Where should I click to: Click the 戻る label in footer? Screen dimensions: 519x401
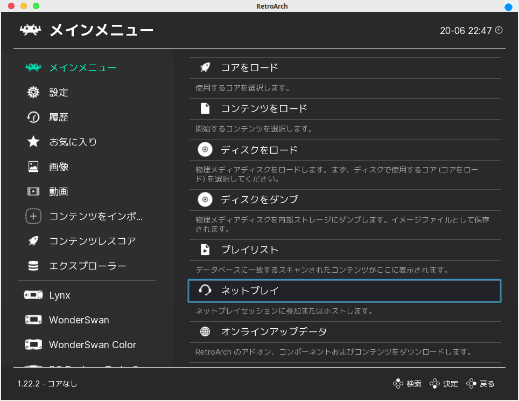(487, 384)
